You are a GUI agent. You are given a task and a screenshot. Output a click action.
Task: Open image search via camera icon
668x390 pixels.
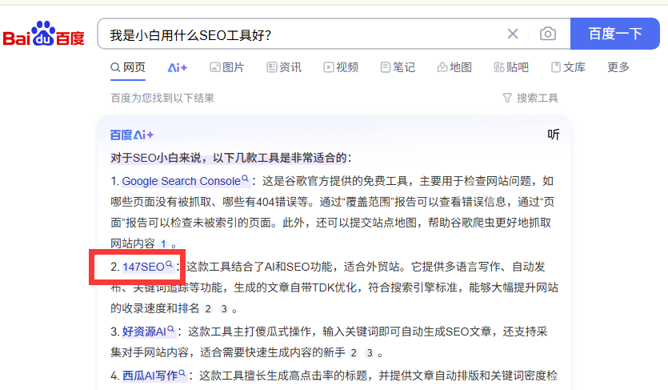click(x=548, y=34)
